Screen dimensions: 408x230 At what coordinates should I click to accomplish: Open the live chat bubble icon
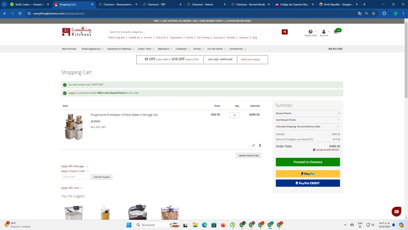coord(396,211)
